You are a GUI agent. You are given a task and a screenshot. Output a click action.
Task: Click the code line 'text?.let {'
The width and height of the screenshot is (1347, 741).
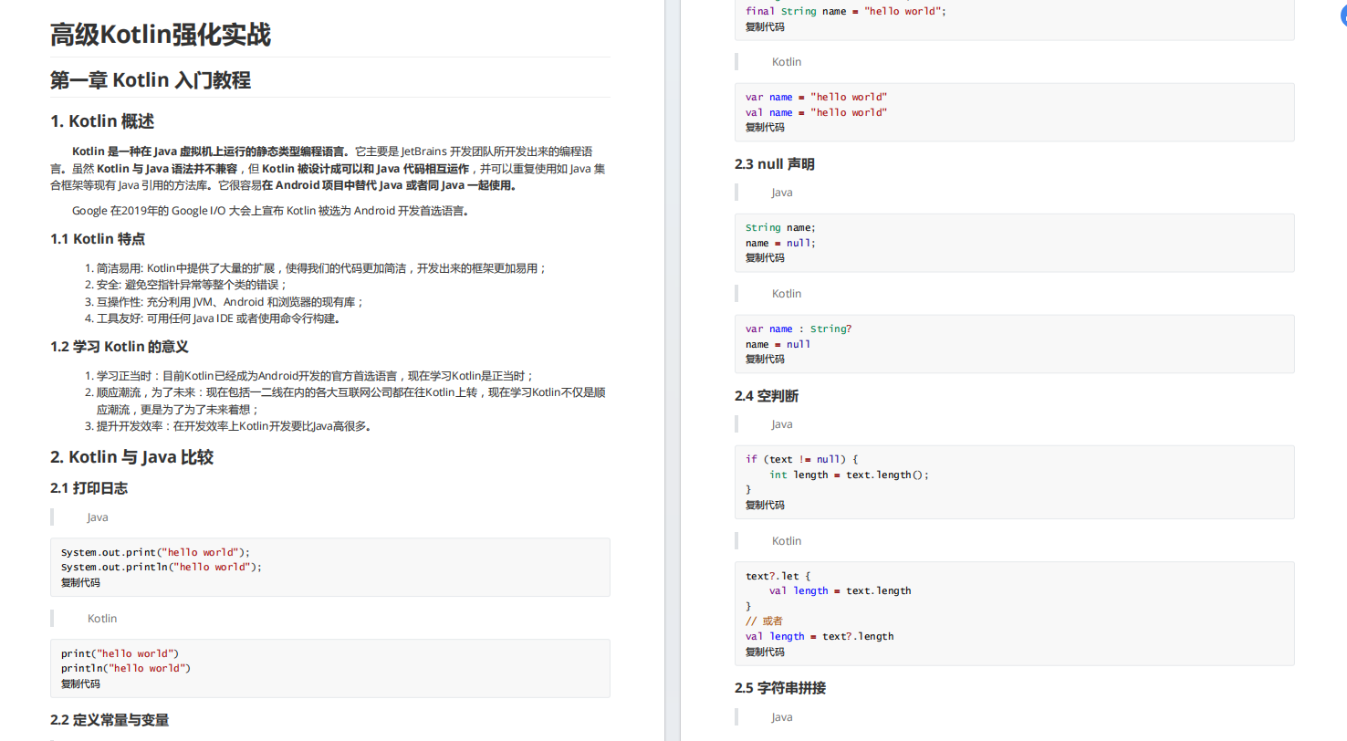[778, 576]
